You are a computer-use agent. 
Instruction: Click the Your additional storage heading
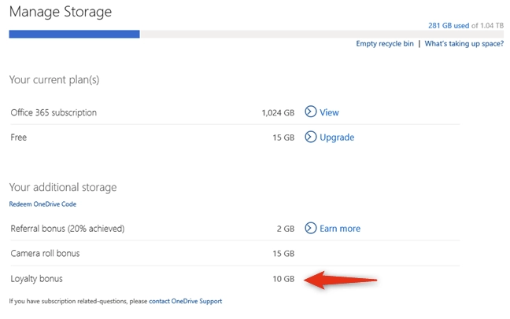click(x=63, y=188)
